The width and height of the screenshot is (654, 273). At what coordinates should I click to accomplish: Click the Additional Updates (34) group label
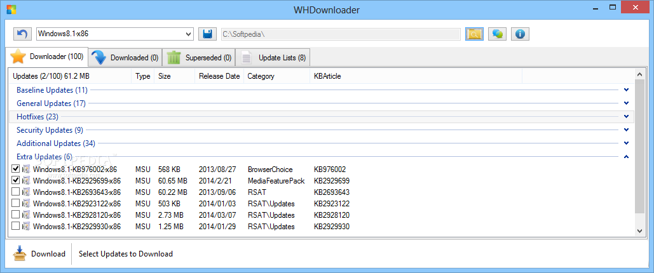coord(56,143)
